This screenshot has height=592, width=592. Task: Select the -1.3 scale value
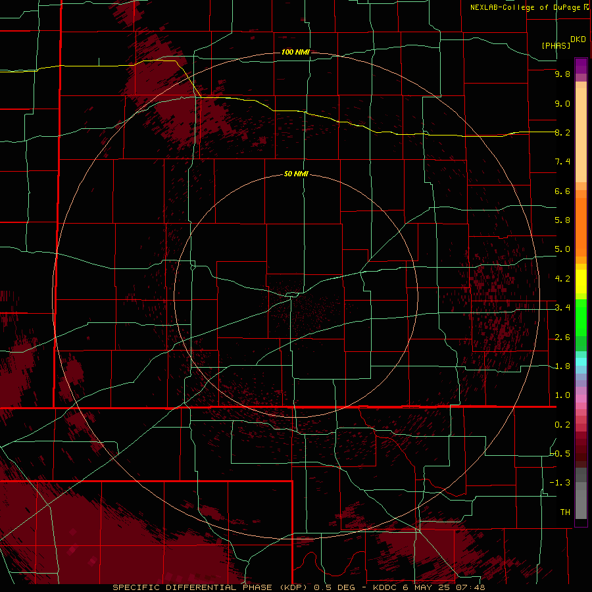pyautogui.click(x=560, y=483)
